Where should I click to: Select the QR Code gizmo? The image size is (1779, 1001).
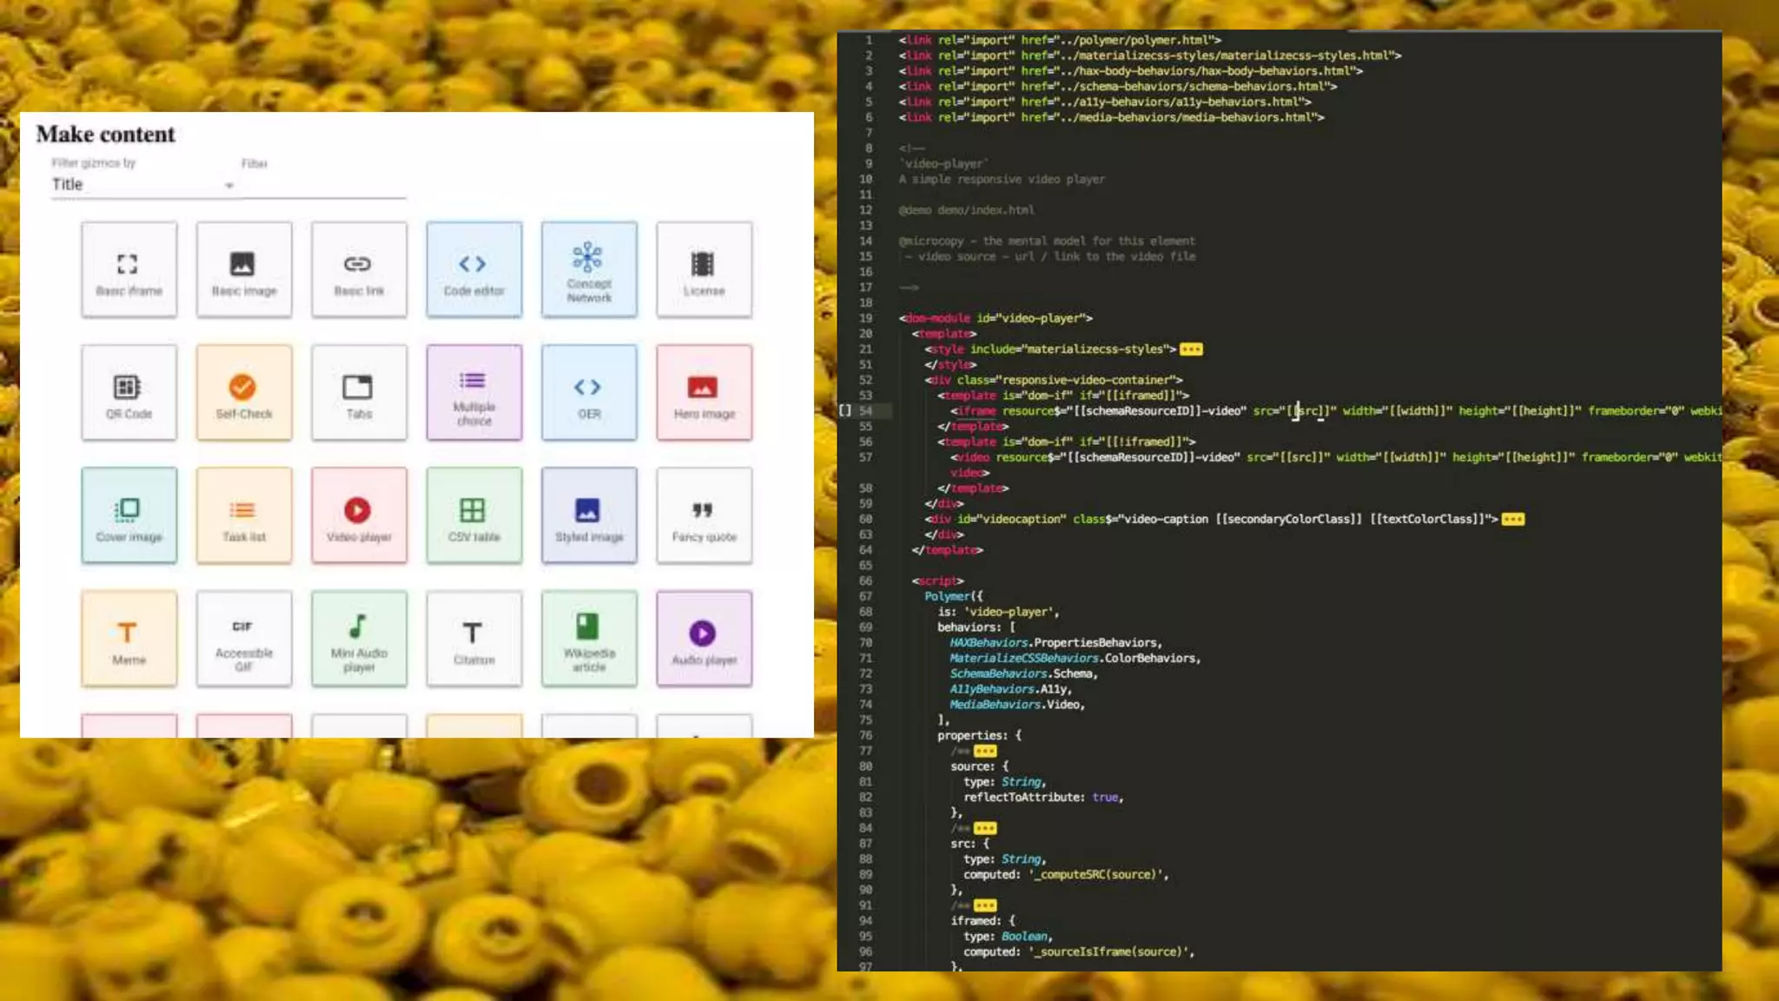[129, 393]
